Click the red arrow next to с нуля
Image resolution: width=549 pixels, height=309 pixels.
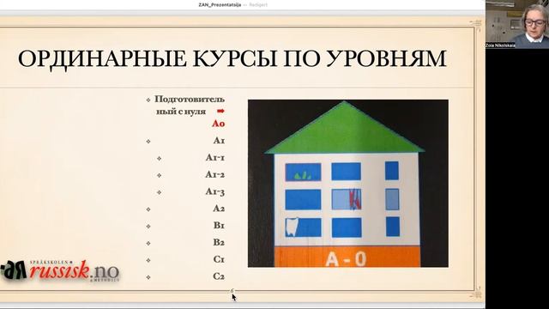click(220, 111)
